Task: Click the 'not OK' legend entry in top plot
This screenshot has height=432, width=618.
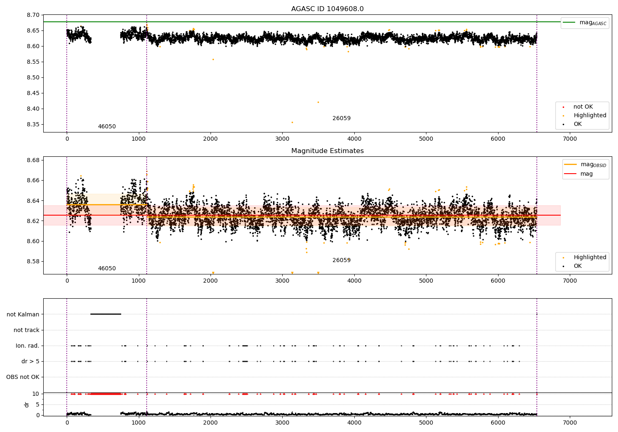Action: [x=578, y=107]
